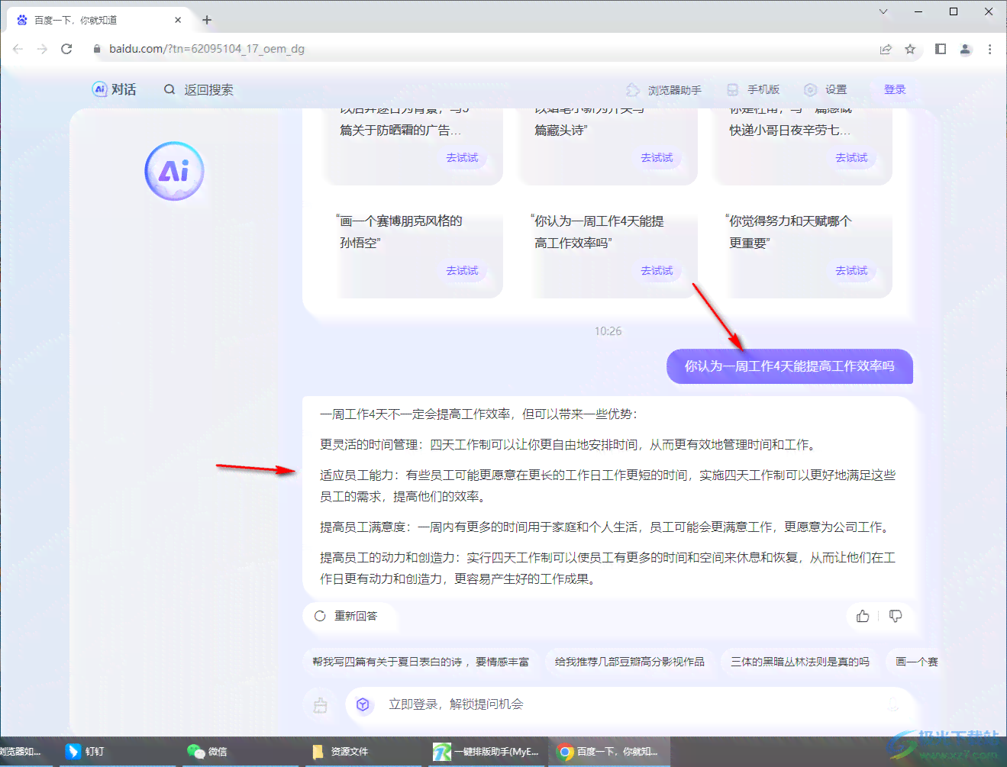Try the 藏头诗 prompt 去试试
1007x767 pixels.
coord(657,158)
